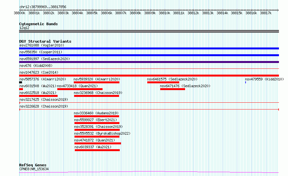Screen dimensions: 288x176
Task: Click the esv2761088 (Vogler2010) variant label
Action: click(42, 45)
